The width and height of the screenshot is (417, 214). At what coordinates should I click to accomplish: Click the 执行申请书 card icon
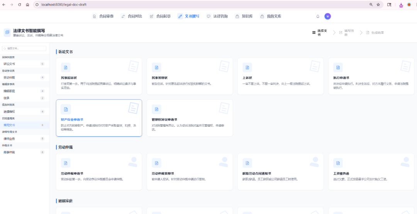click(x=338, y=67)
